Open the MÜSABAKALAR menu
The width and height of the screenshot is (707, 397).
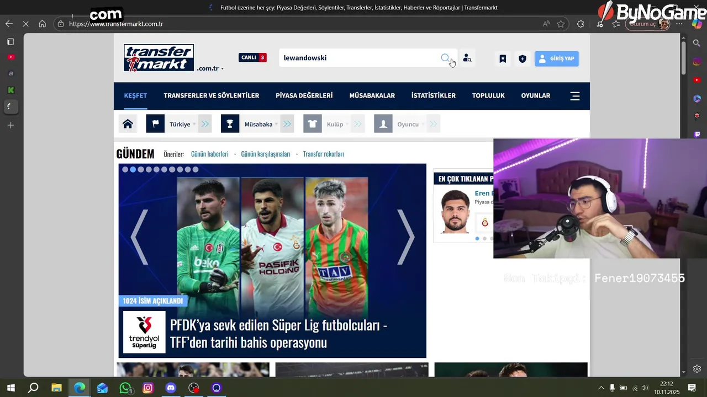click(x=372, y=95)
